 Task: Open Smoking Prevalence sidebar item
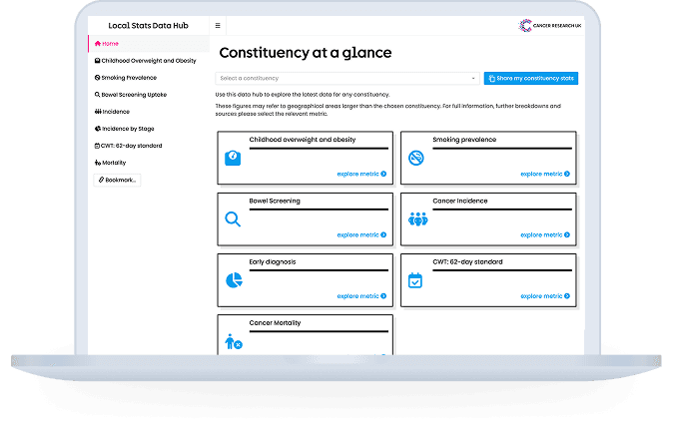(x=126, y=78)
